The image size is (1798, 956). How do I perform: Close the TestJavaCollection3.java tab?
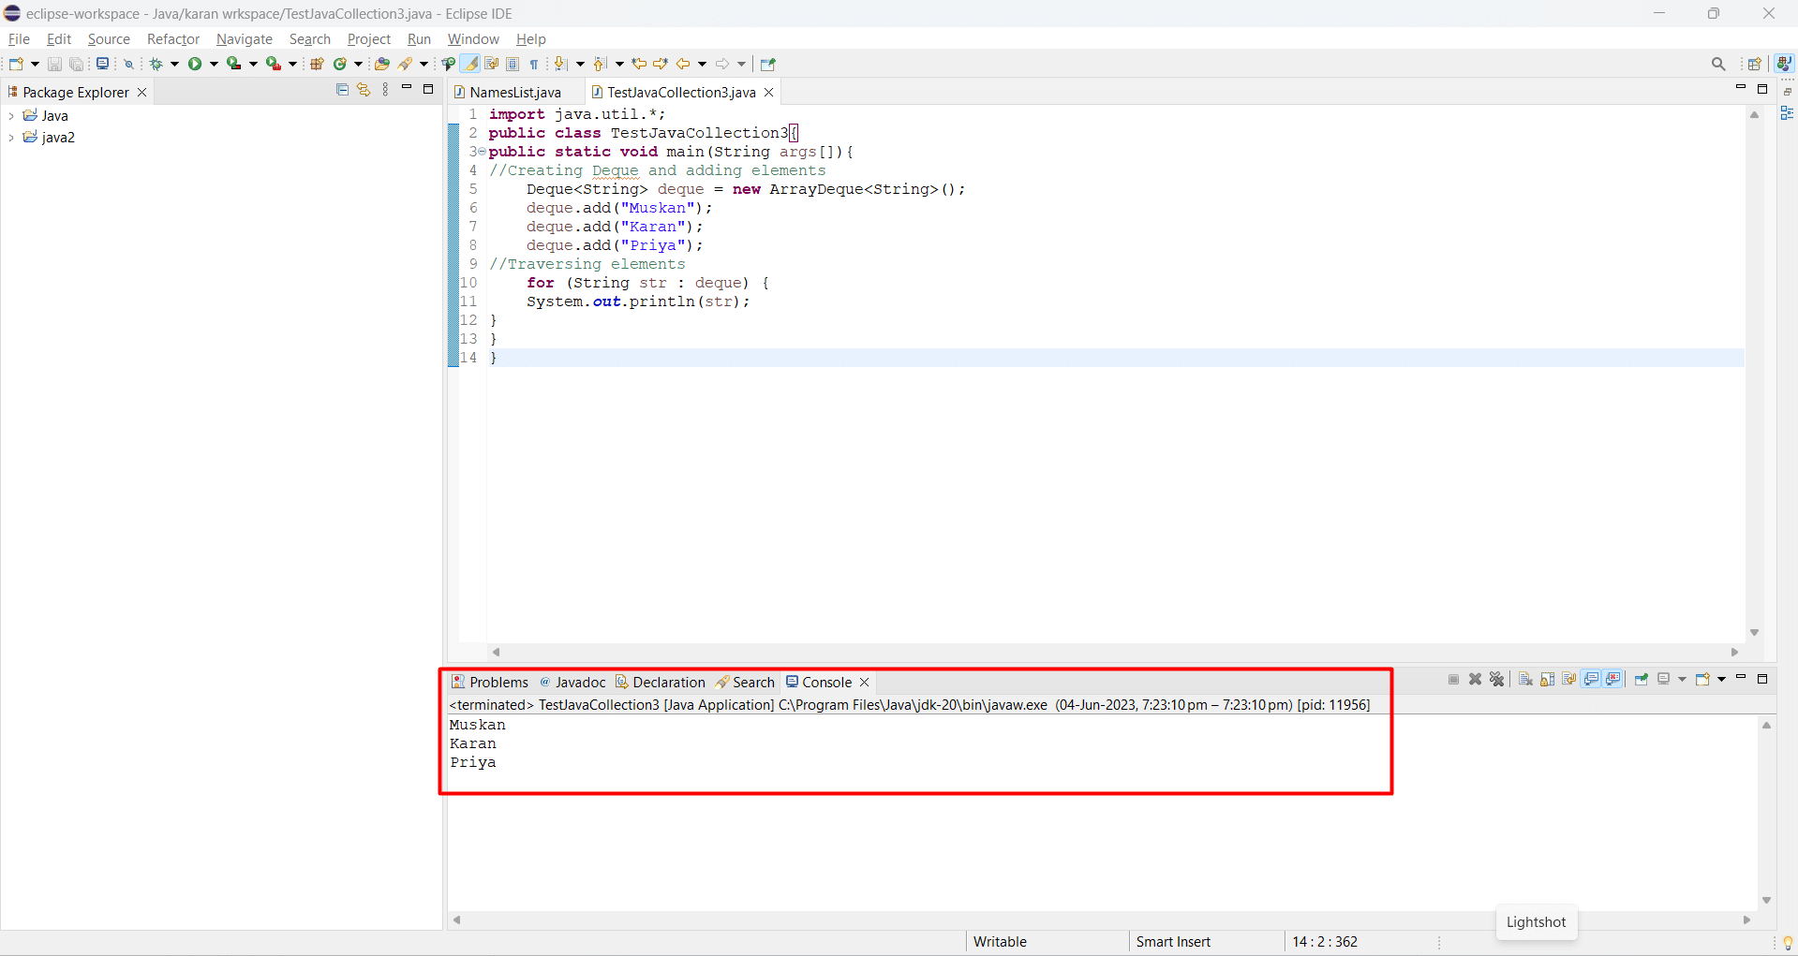pos(769,92)
